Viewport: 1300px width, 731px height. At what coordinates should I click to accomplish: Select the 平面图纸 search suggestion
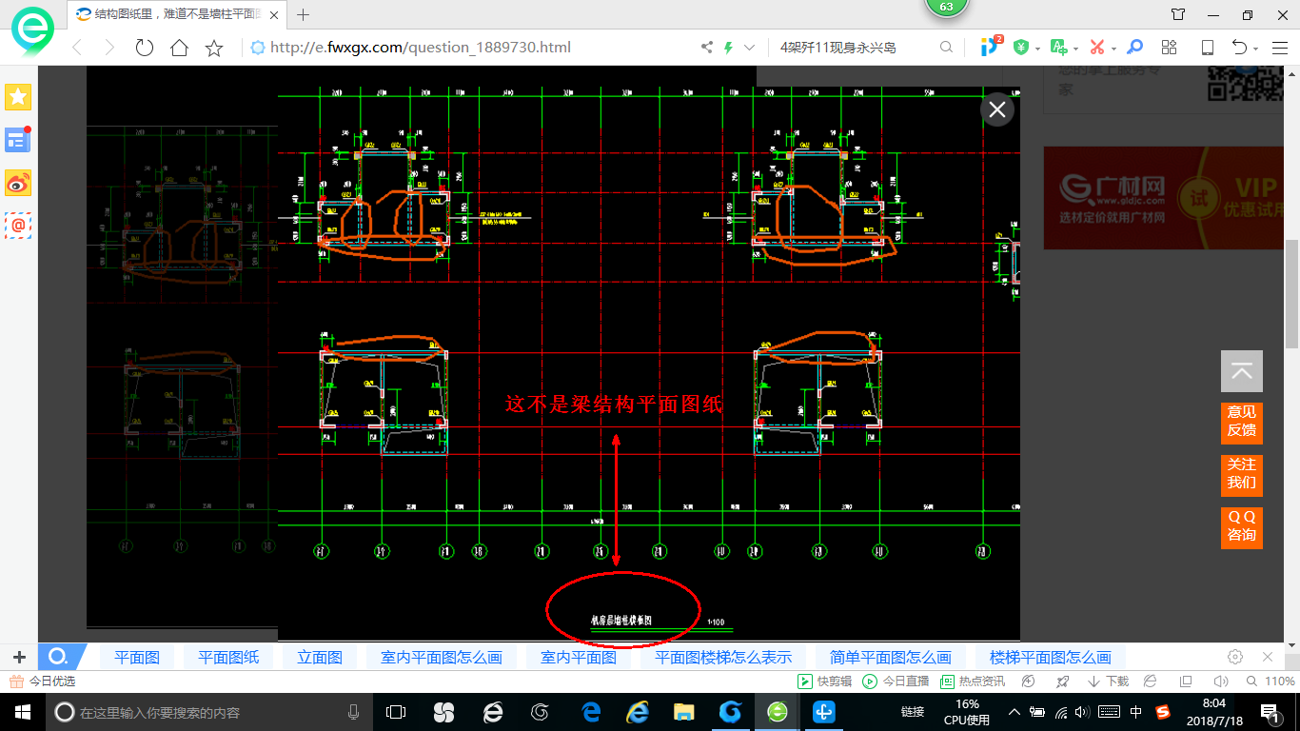click(x=228, y=657)
